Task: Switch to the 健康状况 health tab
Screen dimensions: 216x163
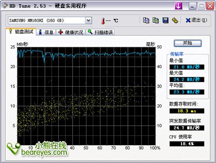Action: click(x=71, y=32)
